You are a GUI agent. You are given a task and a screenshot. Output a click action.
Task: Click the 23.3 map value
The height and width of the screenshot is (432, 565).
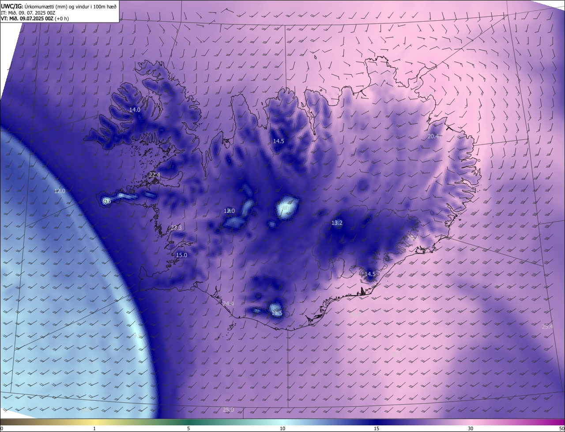point(176,228)
